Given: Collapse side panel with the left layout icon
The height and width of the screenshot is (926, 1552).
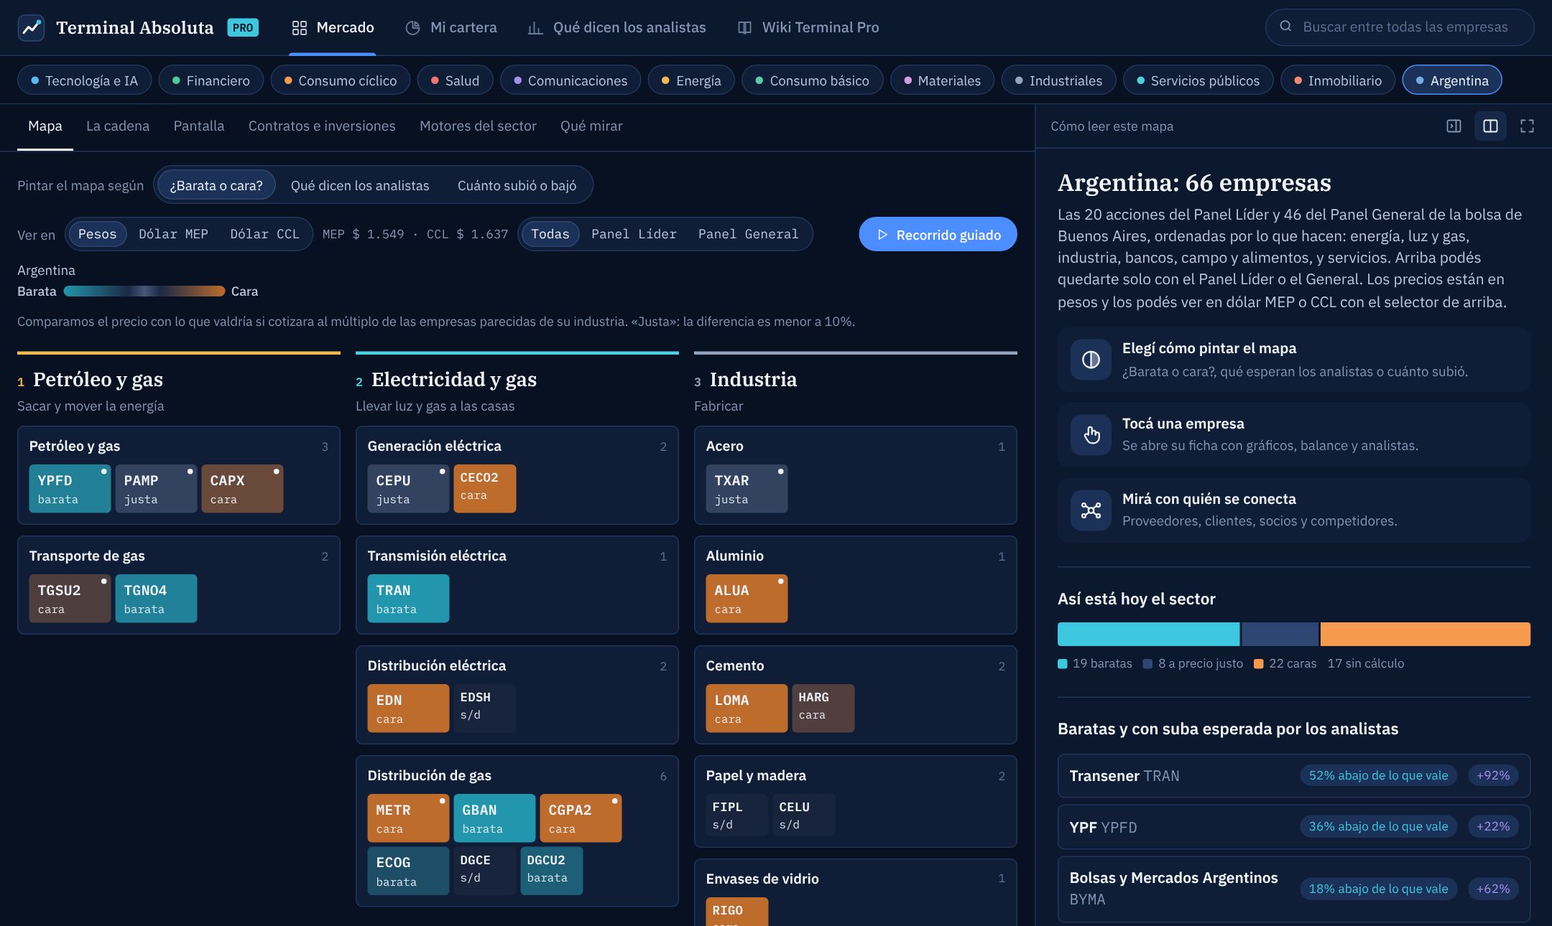Looking at the screenshot, I should 1454,126.
